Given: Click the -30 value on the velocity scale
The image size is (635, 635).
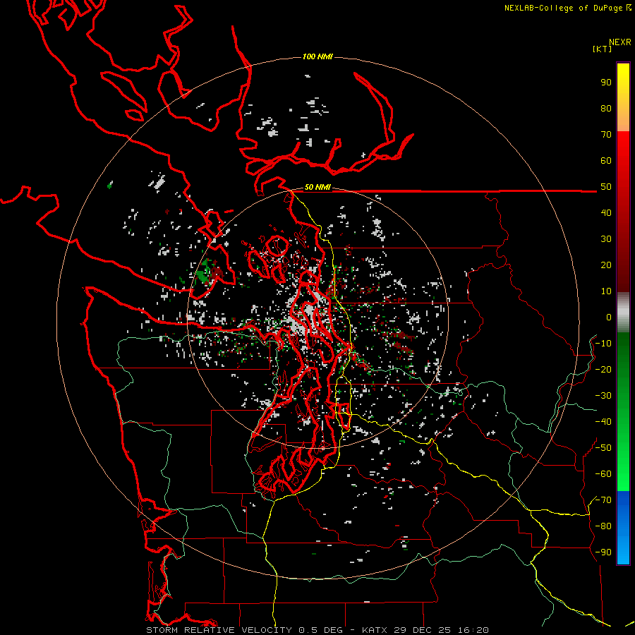Looking at the screenshot, I should 603,396.
